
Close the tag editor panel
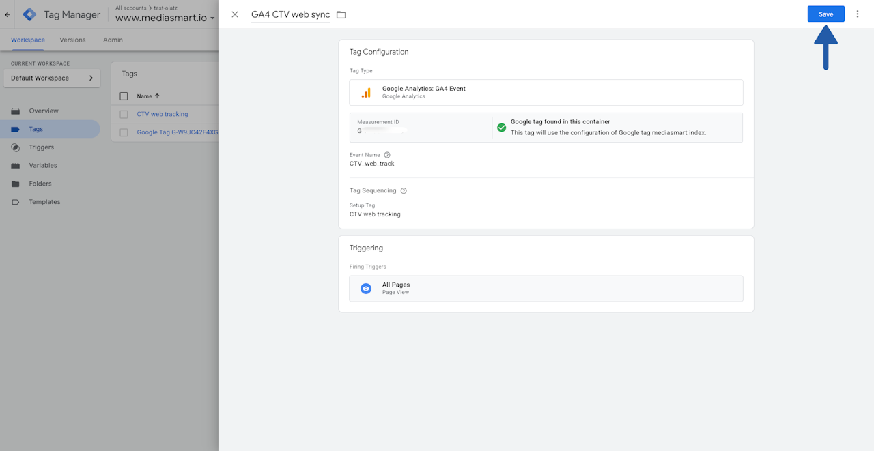coord(235,14)
